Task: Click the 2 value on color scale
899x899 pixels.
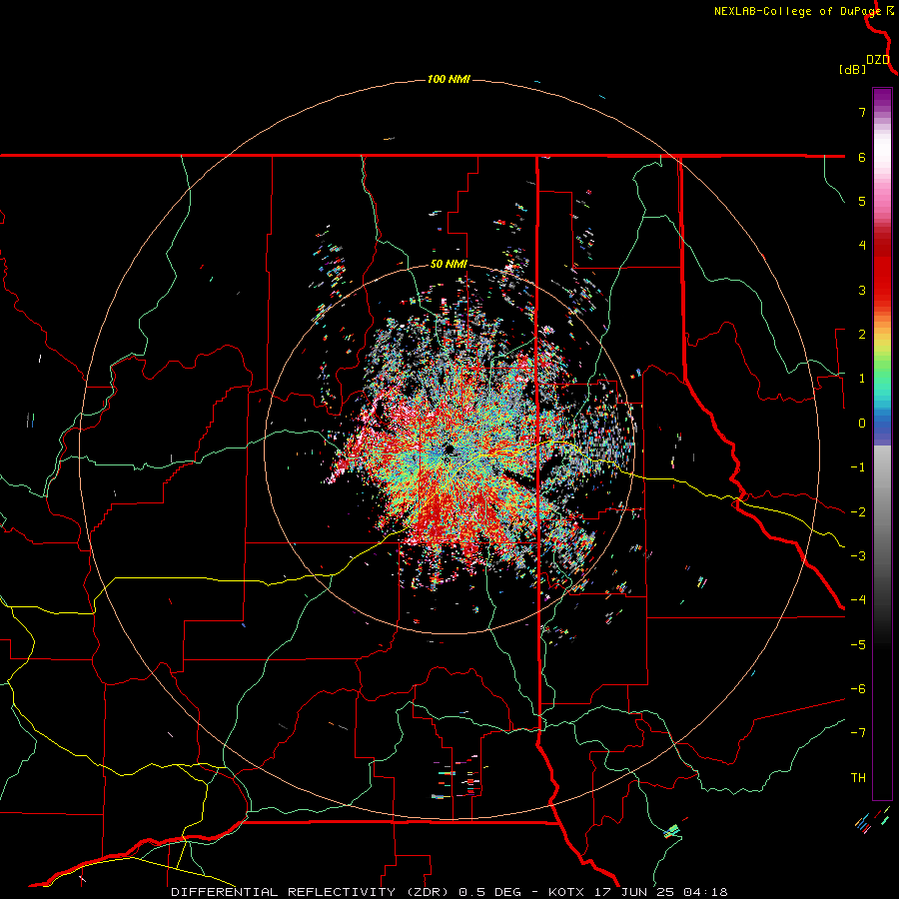Action: 862,335
